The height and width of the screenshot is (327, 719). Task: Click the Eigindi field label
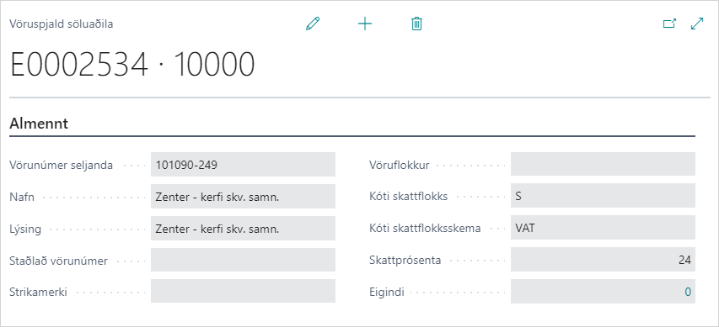[x=387, y=293]
